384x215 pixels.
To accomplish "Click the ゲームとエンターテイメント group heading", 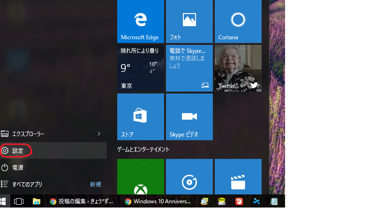I will point(143,150).
